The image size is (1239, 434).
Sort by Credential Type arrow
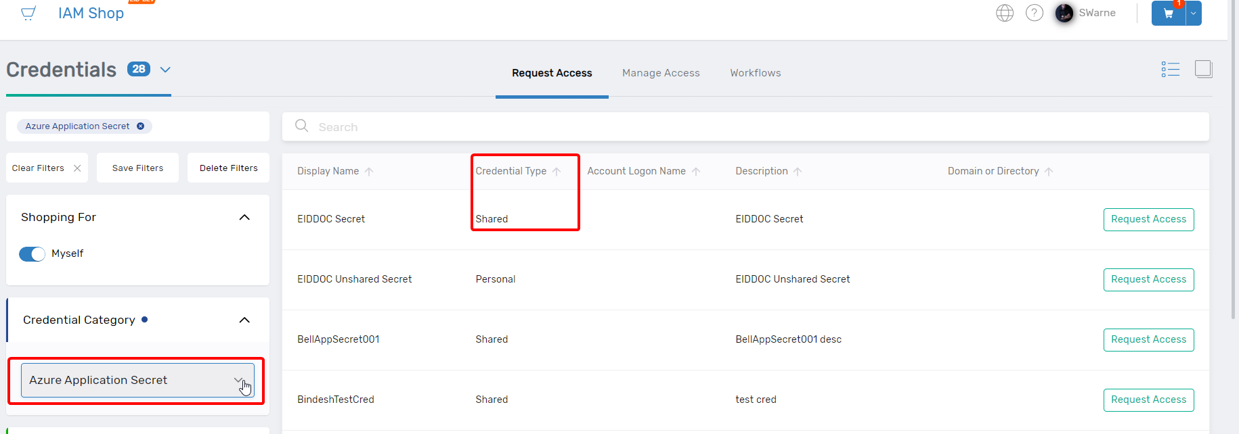point(557,172)
